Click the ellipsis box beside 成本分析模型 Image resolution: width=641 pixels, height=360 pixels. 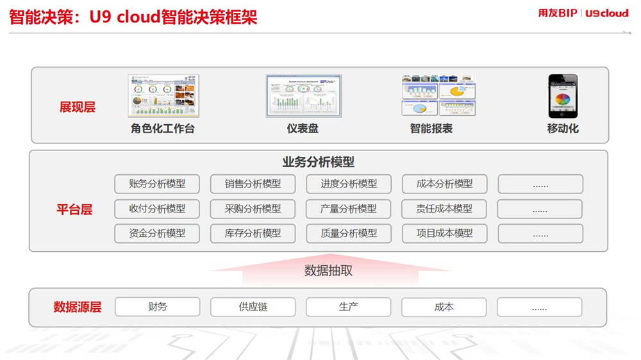tap(540, 184)
